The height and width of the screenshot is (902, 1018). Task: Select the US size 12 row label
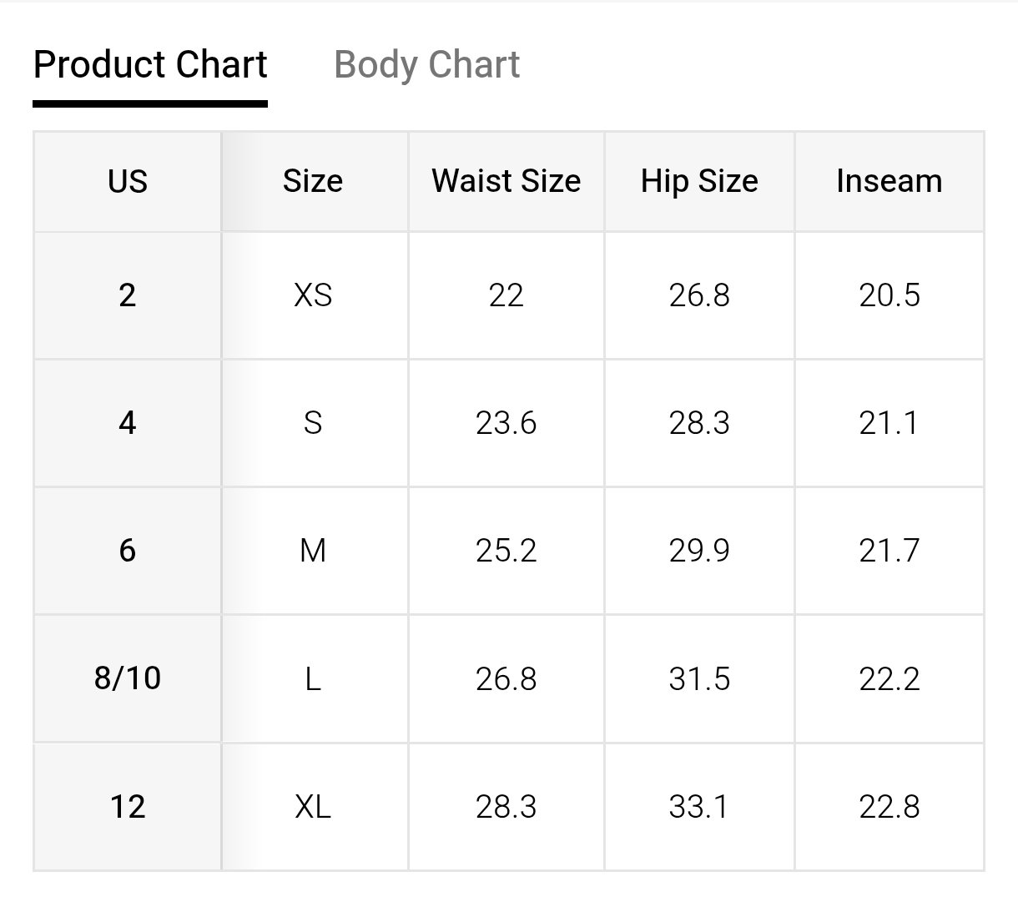point(128,807)
